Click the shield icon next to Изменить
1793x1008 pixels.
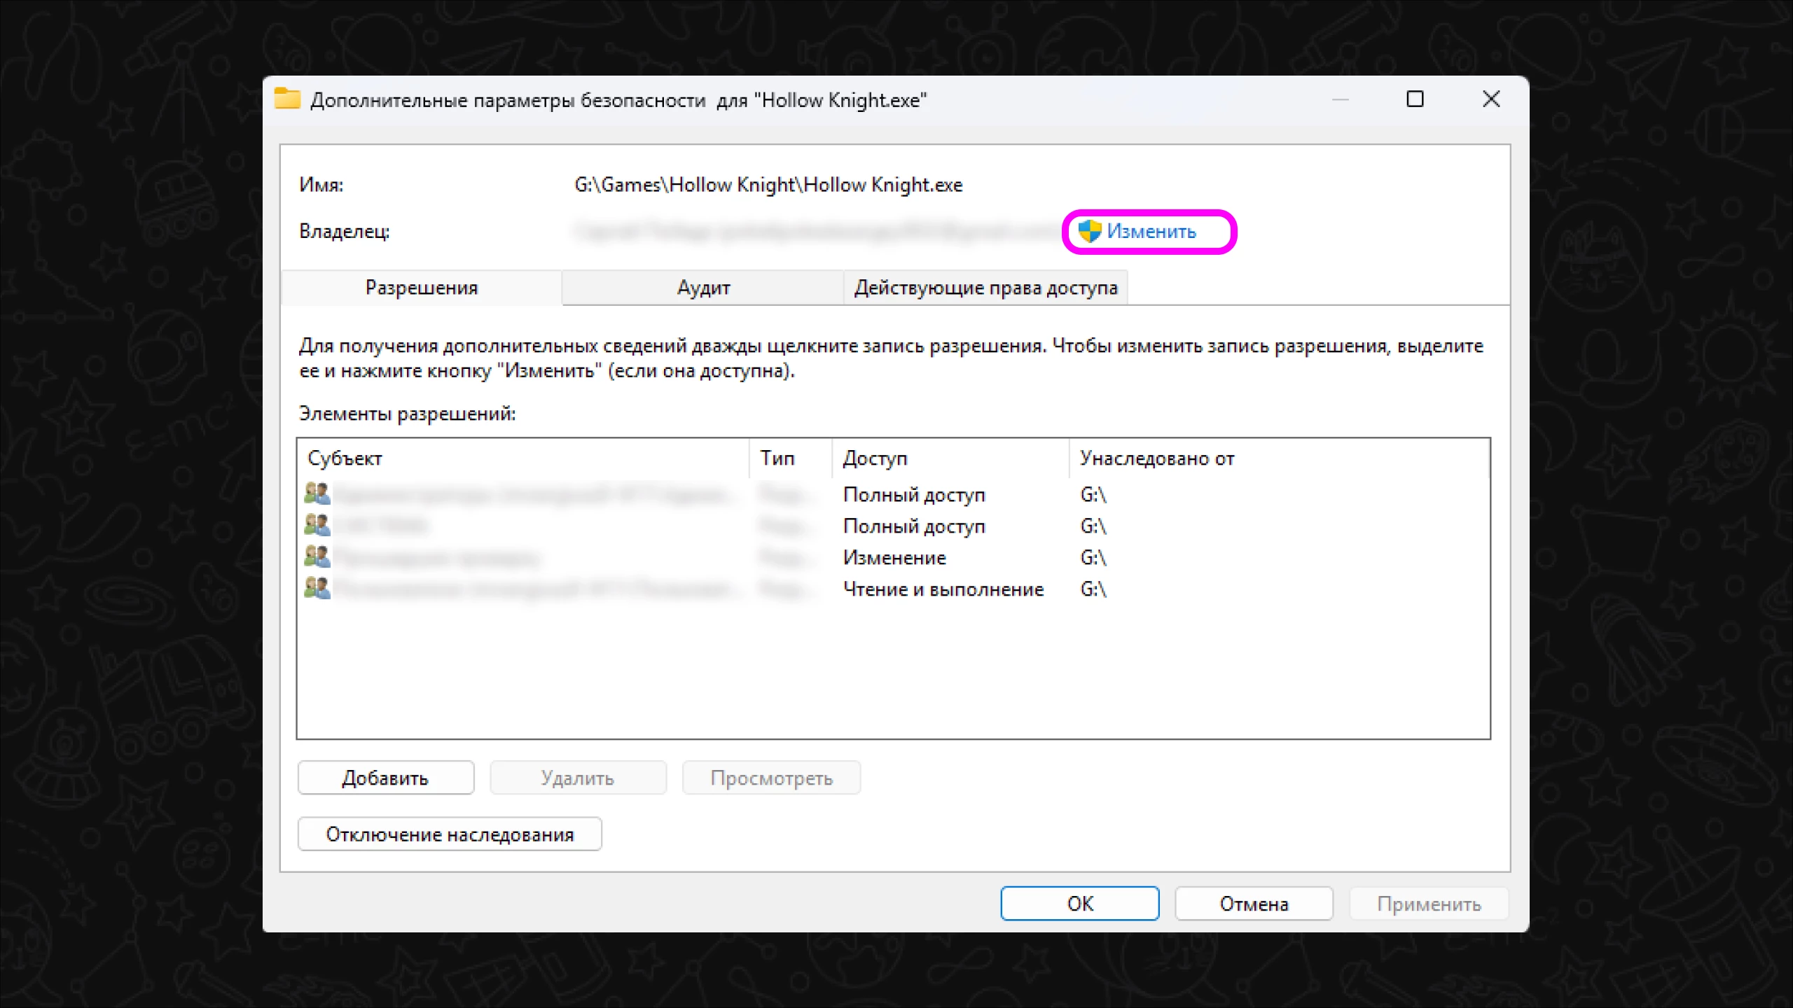pyautogui.click(x=1089, y=231)
